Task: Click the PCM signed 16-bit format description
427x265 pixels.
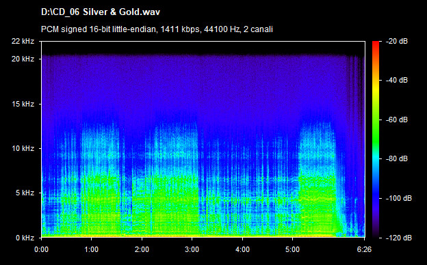Action: [x=157, y=29]
